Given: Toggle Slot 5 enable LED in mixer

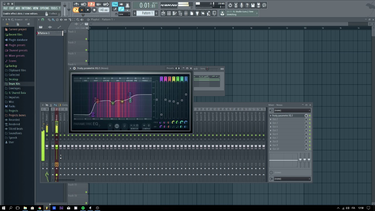Looking at the screenshot, I should pyautogui.click(x=310, y=130).
